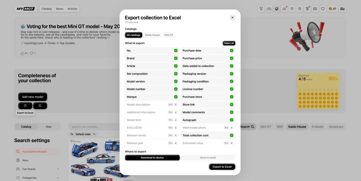This screenshot has height=181, width=361.
Task: Click the lock icon on Estimated value
Action: pyautogui.click(x=232, y=143)
